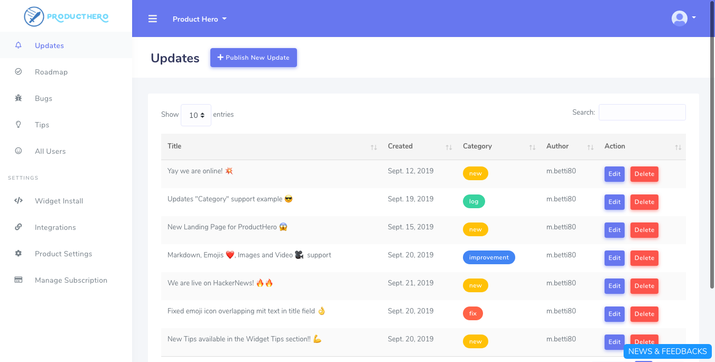Click Publish New Update button
This screenshot has width=715, height=362.
(x=253, y=57)
